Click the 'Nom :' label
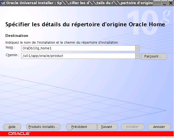 click(x=10, y=47)
